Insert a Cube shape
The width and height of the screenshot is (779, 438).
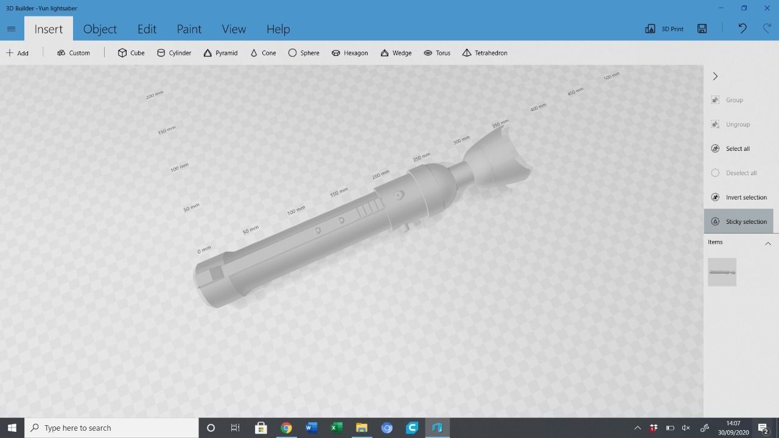tap(131, 53)
